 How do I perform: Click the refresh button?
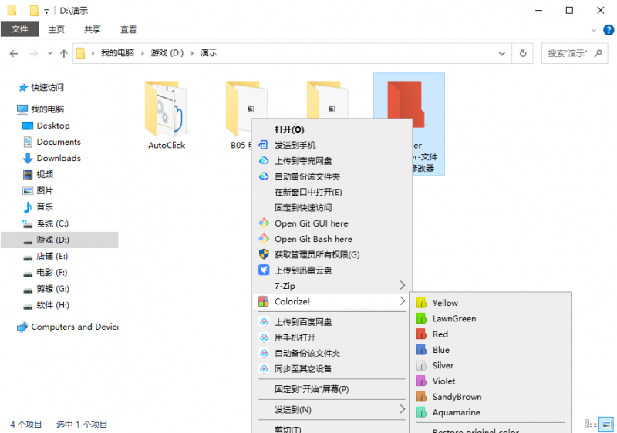[x=523, y=53]
